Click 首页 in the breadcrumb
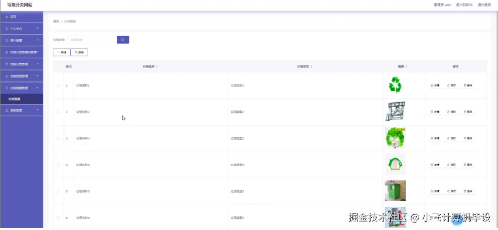 click(56, 21)
